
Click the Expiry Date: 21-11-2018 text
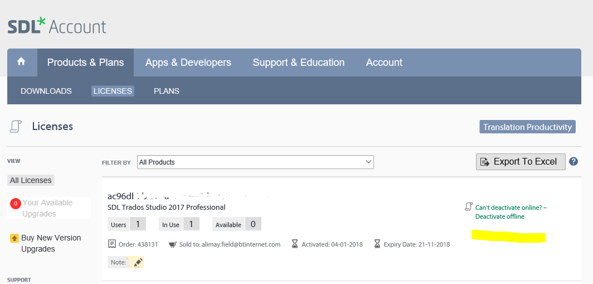tap(417, 244)
